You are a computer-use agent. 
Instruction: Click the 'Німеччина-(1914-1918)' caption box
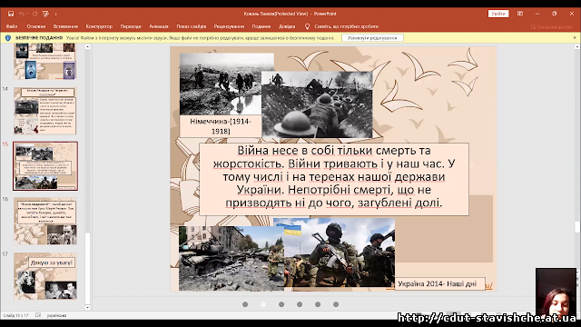220,126
